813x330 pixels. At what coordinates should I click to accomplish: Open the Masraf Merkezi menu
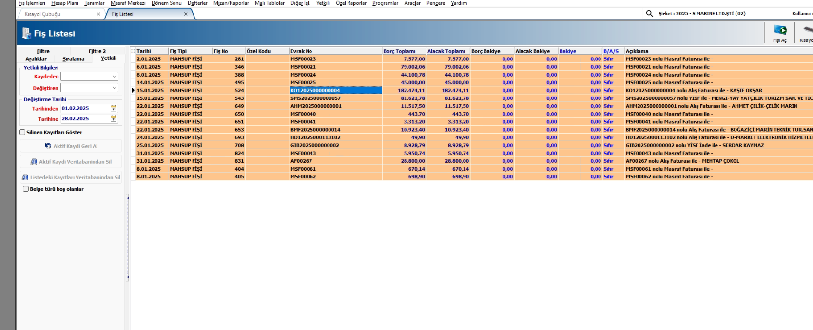128,3
